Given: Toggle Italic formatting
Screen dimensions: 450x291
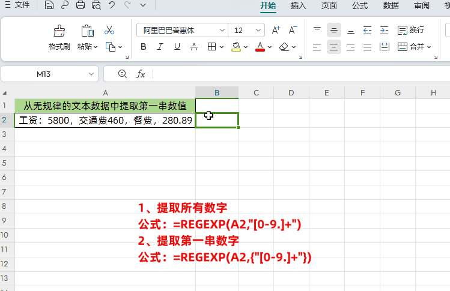Looking at the screenshot, I should 160,47.
